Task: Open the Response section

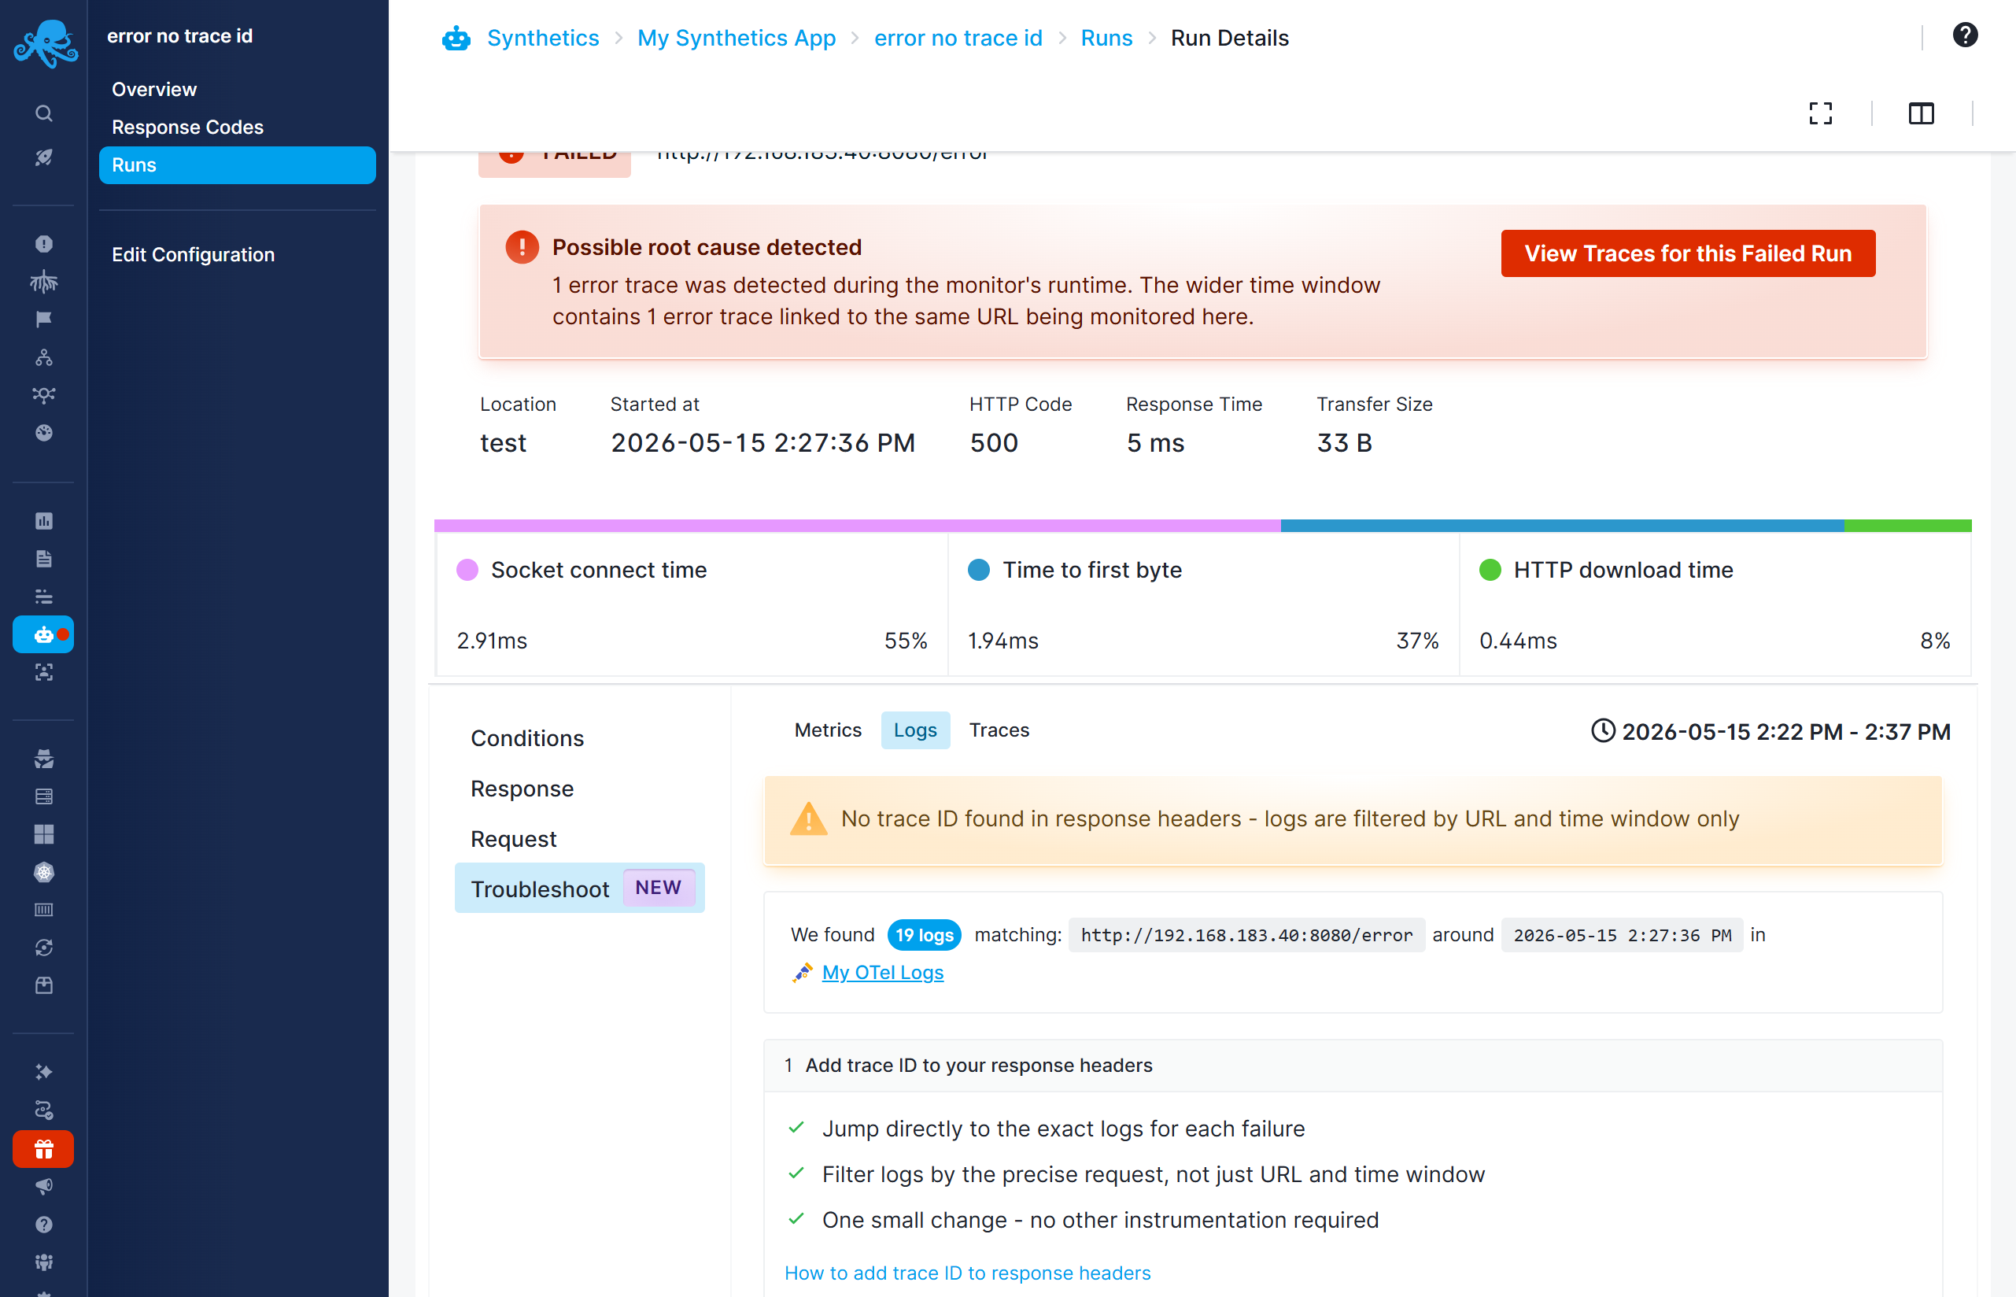Action: (522, 789)
